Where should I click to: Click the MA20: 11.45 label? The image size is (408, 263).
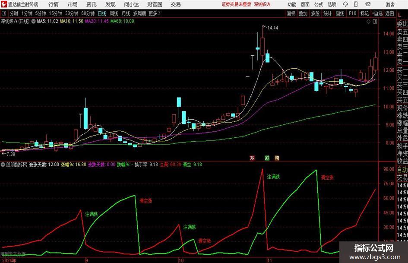click(x=97, y=21)
